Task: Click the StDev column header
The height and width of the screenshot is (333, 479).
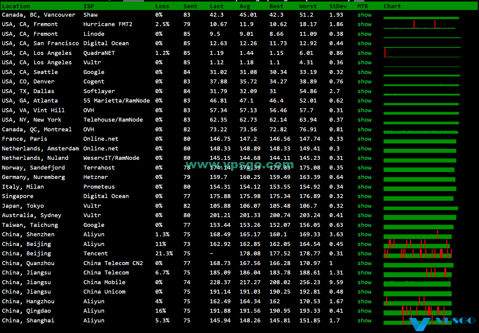Action: click(x=338, y=6)
